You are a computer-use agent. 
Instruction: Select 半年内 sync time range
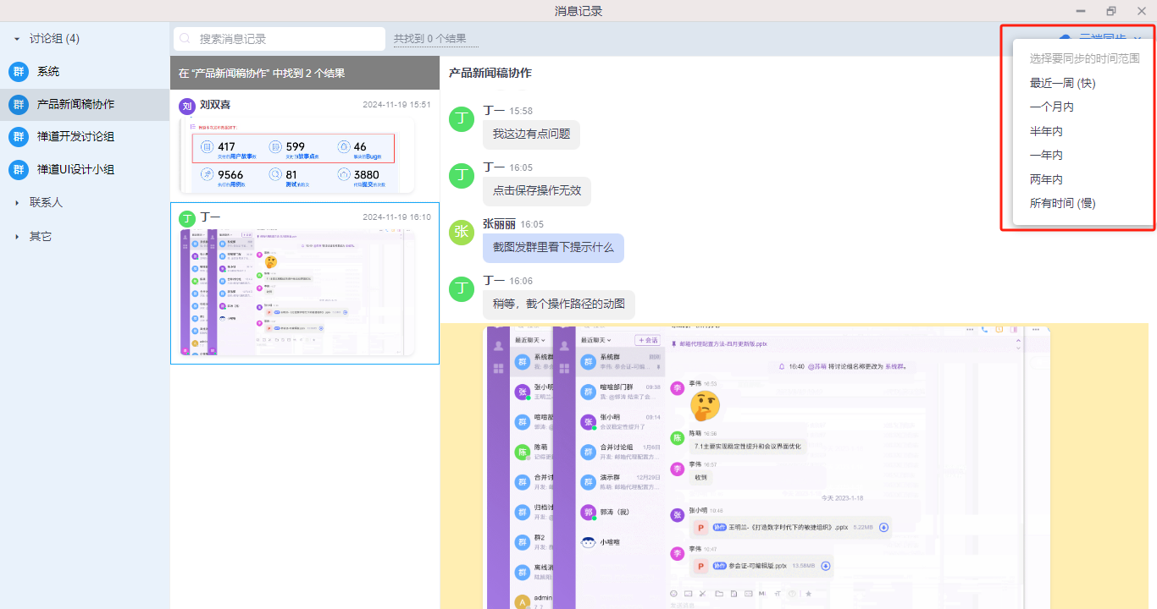click(1046, 131)
